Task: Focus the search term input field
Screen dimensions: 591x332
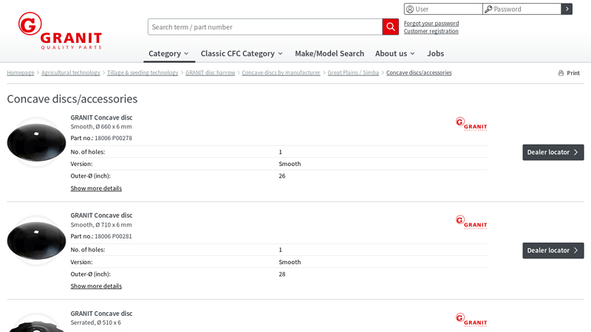Action: pyautogui.click(x=264, y=27)
